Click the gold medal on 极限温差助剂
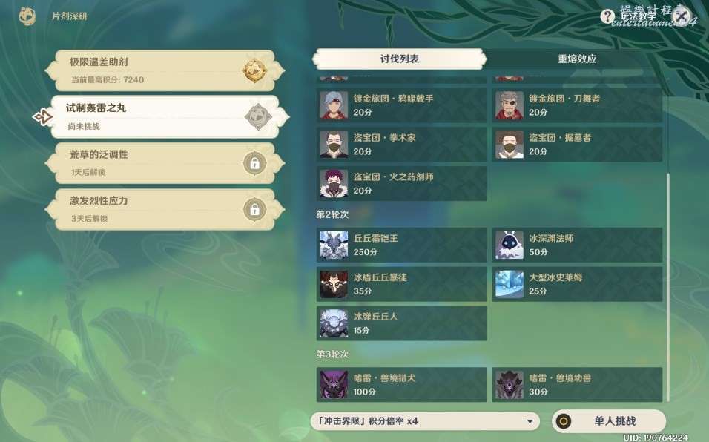 click(254, 70)
